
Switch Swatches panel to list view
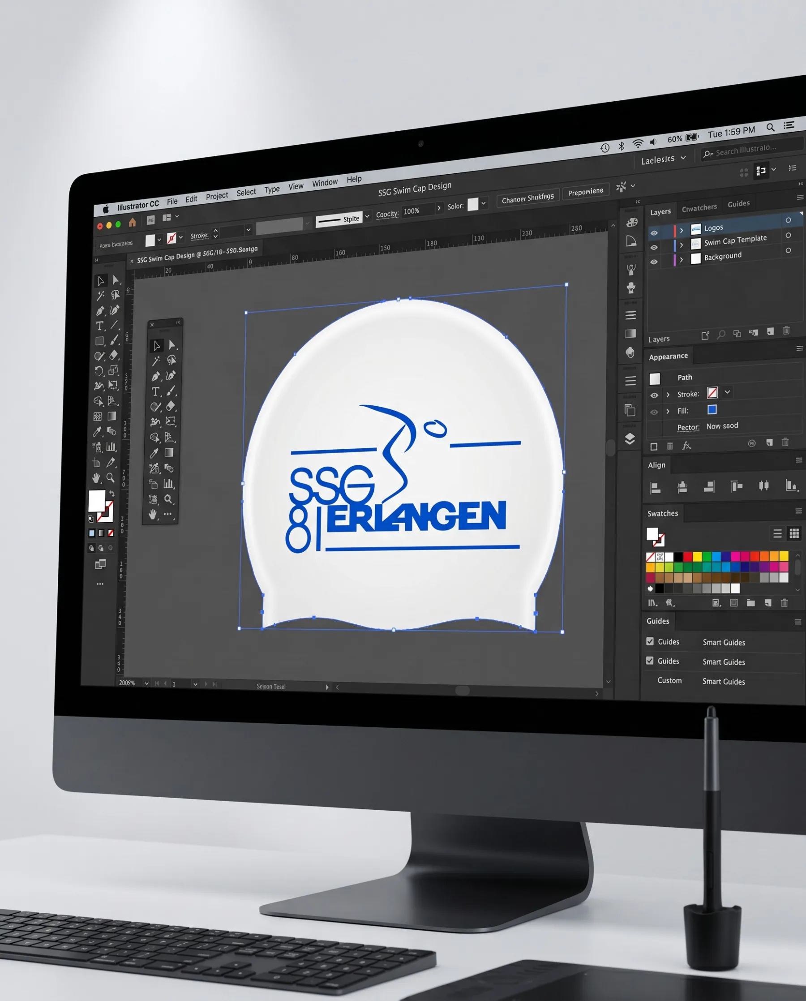[777, 533]
